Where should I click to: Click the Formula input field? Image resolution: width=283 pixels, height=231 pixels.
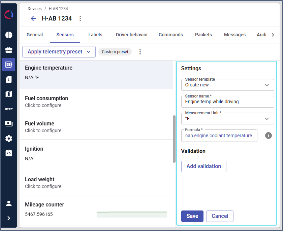[219, 136]
